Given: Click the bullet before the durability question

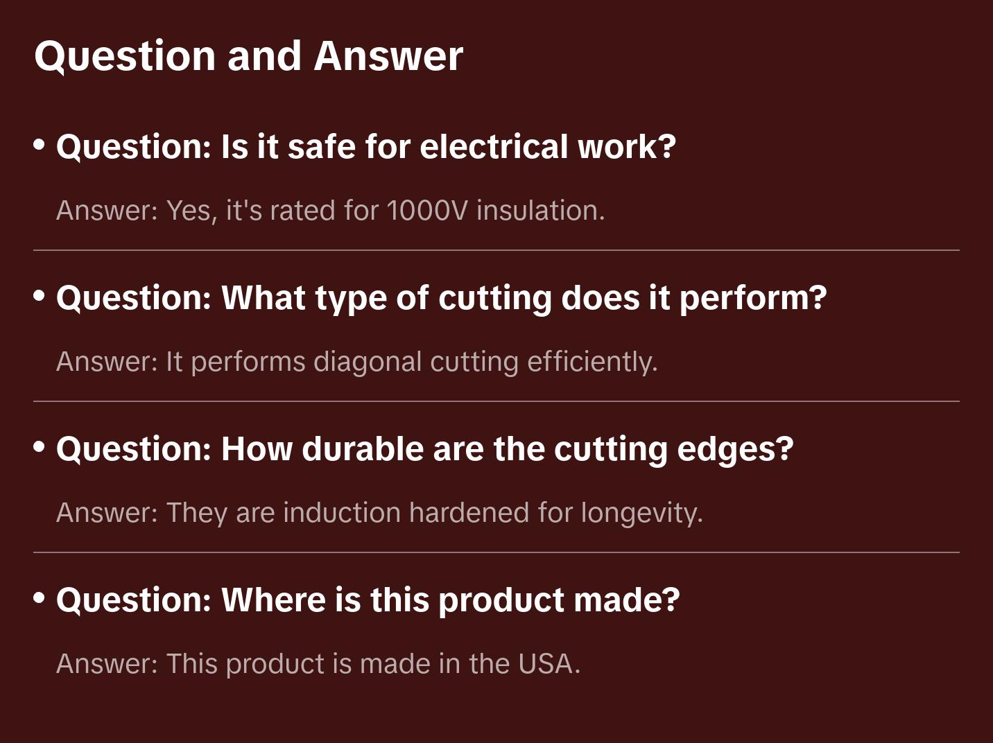Looking at the screenshot, I should click(x=40, y=448).
